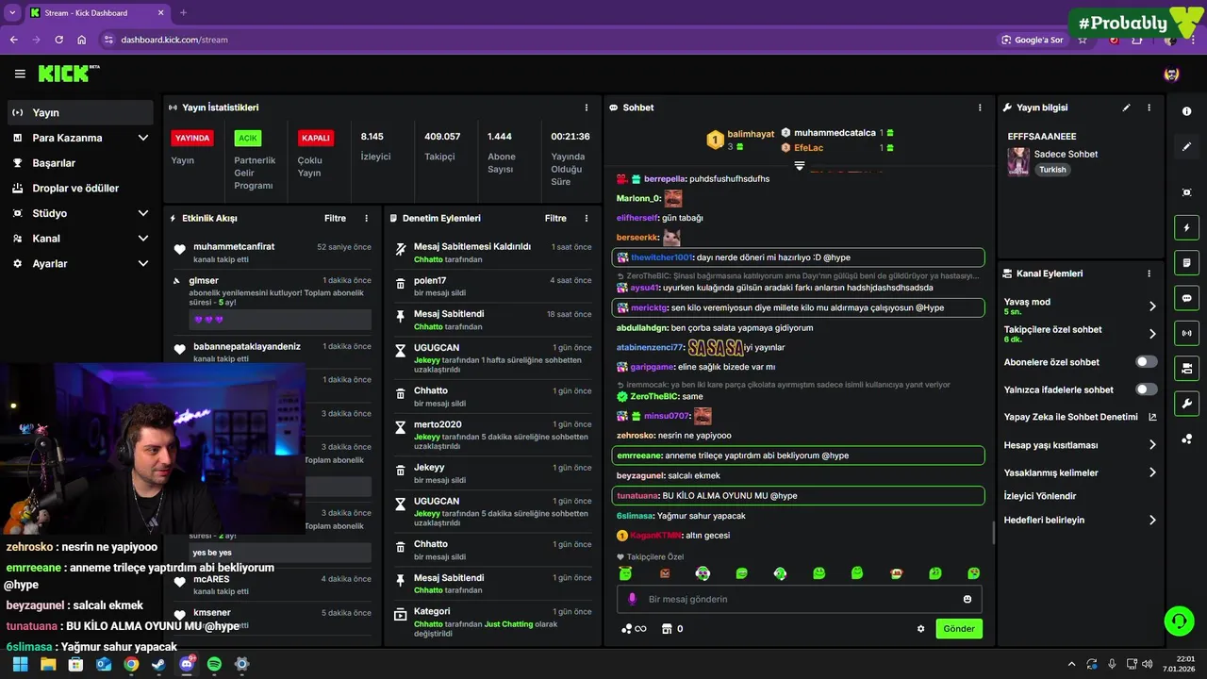The image size is (1207, 679).
Task: Click the chat panel scrollbar
Action: (x=993, y=533)
